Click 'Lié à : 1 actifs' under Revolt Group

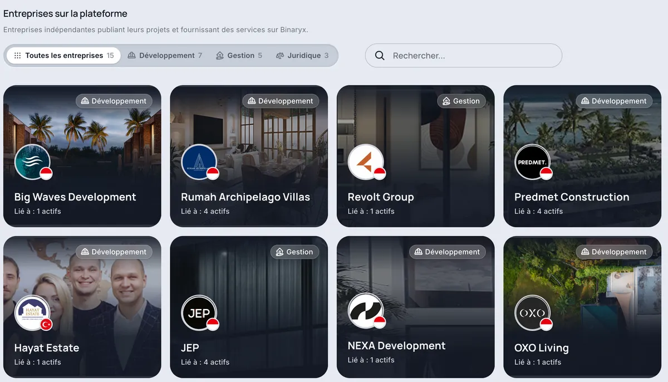371,212
